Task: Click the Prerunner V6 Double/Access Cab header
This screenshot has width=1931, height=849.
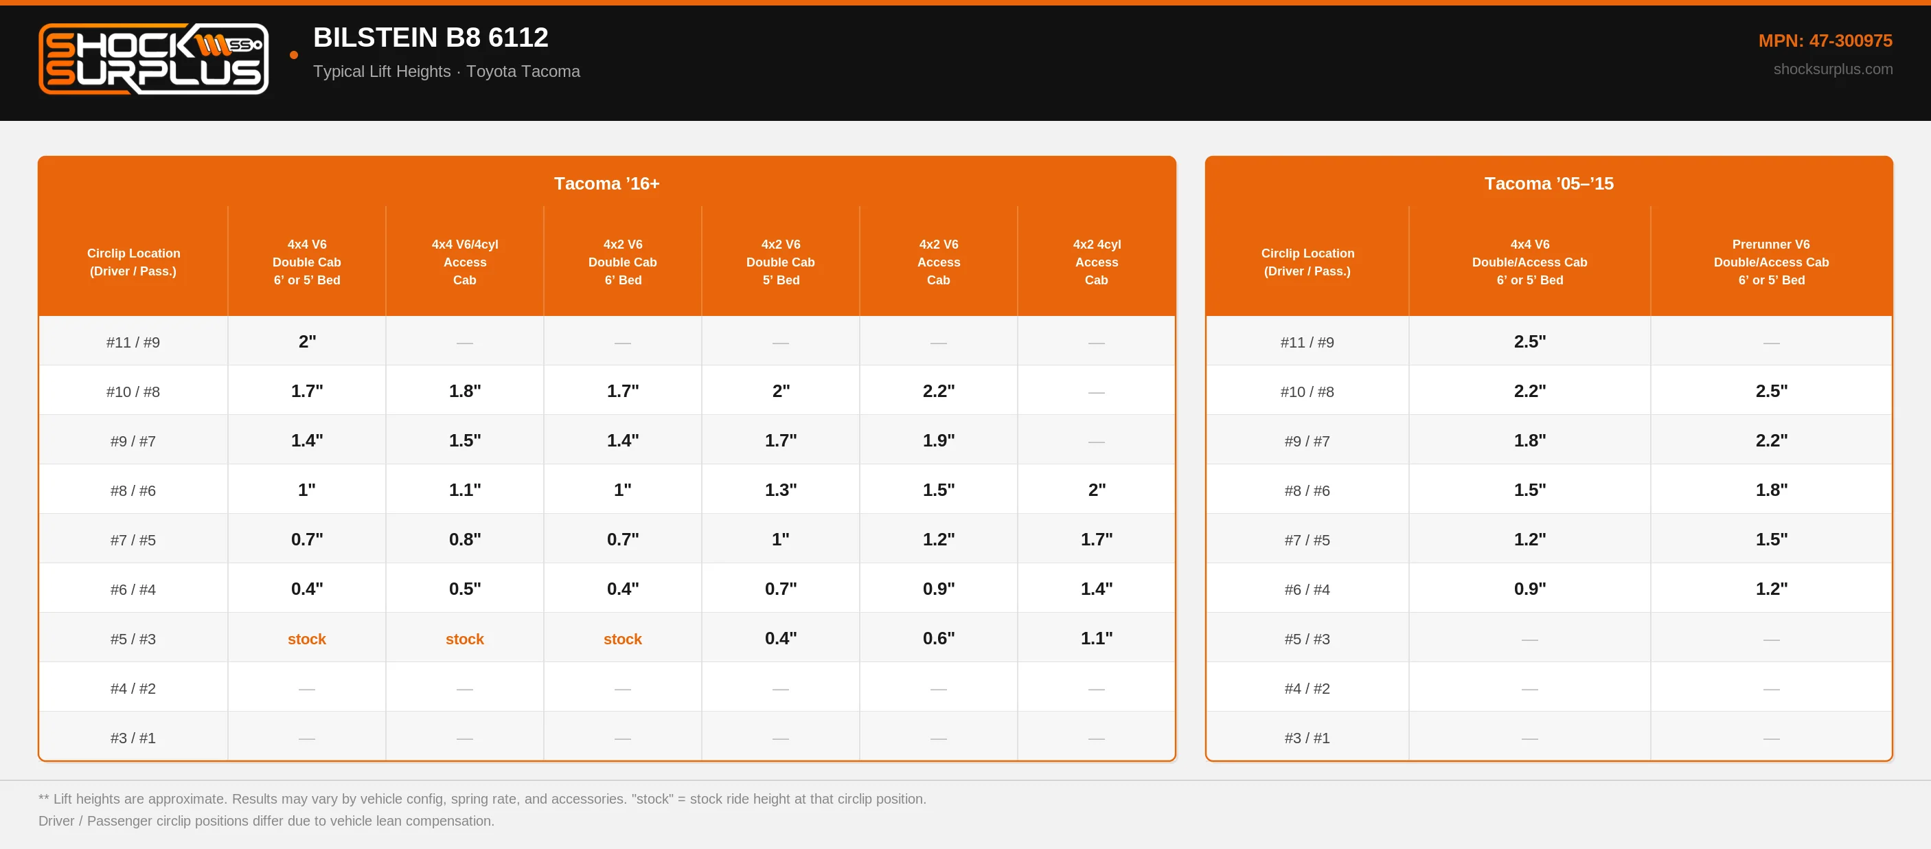Action: point(1770,262)
